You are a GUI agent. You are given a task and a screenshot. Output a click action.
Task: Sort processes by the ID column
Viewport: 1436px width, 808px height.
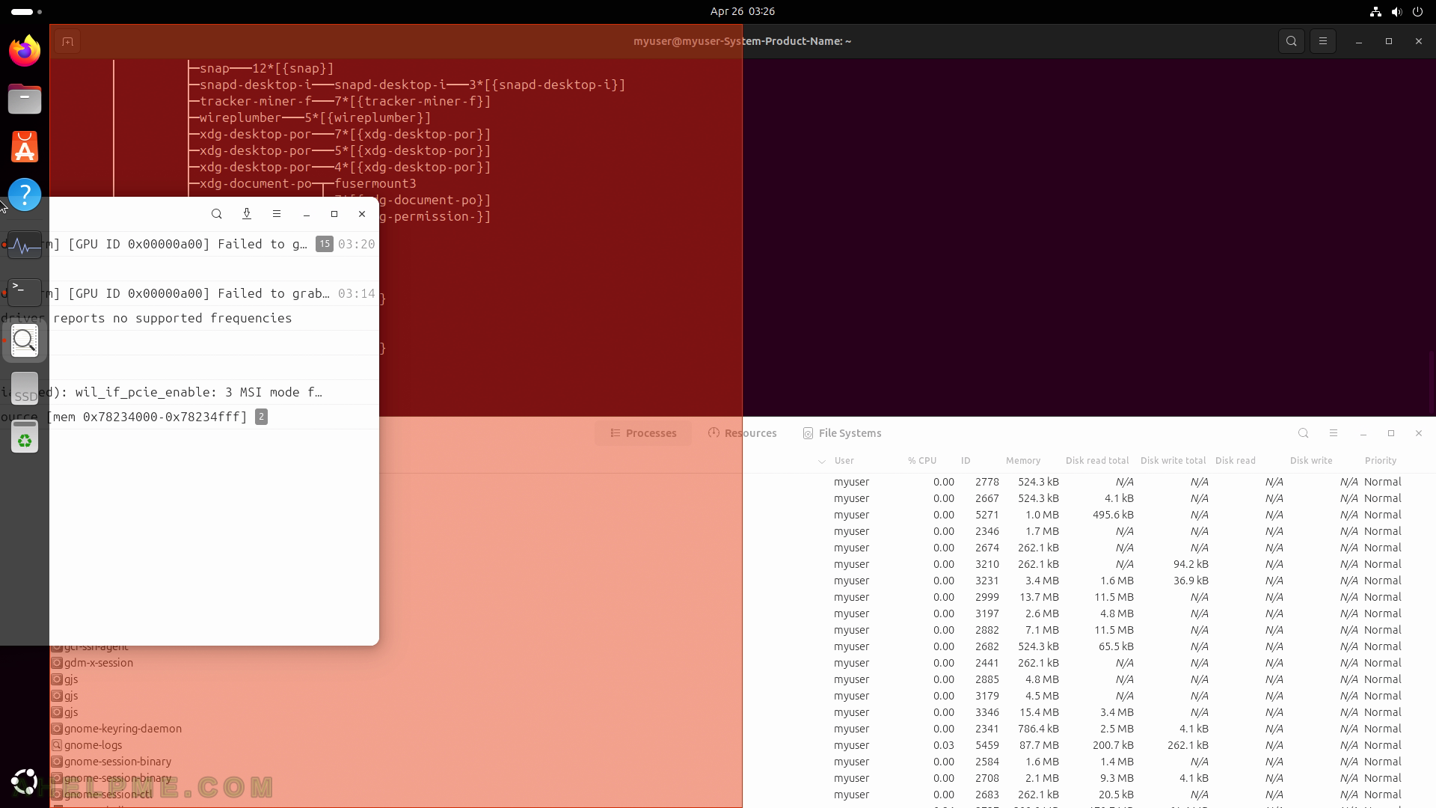point(966,461)
